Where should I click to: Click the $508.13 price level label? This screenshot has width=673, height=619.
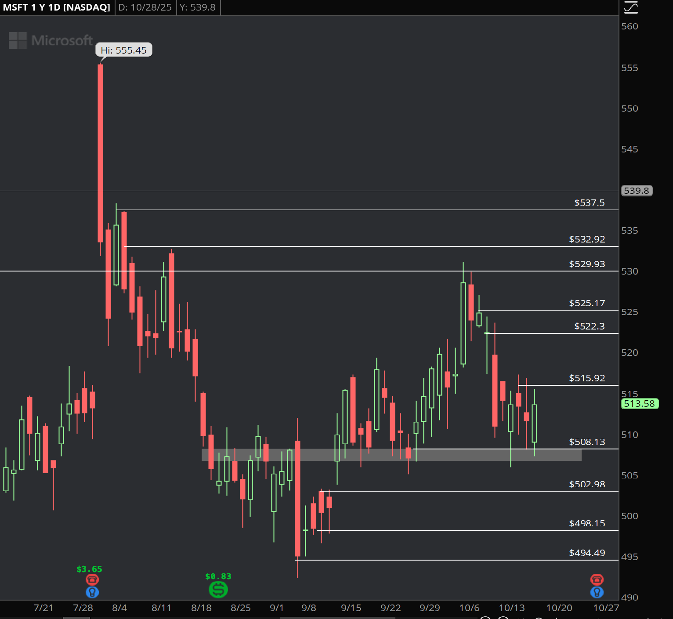click(587, 442)
